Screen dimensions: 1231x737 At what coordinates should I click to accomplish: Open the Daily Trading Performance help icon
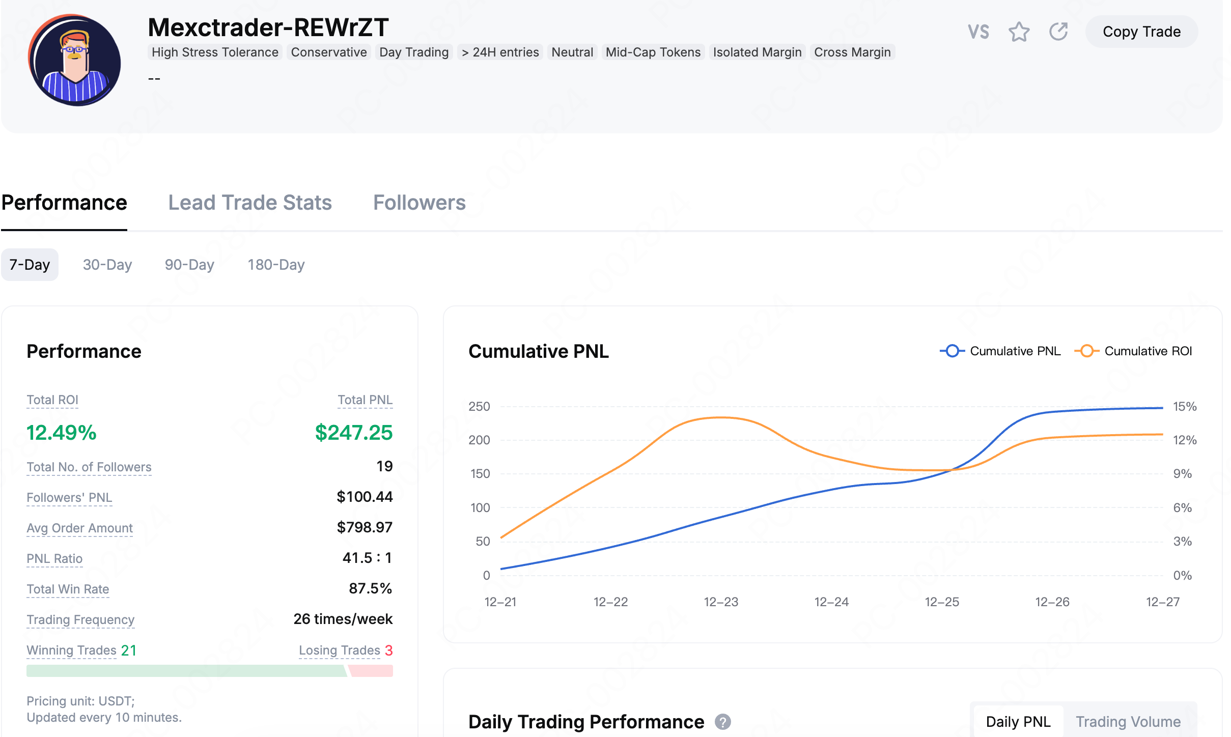722,722
